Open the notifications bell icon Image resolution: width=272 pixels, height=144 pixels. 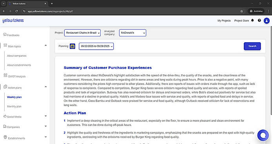click(252, 20)
